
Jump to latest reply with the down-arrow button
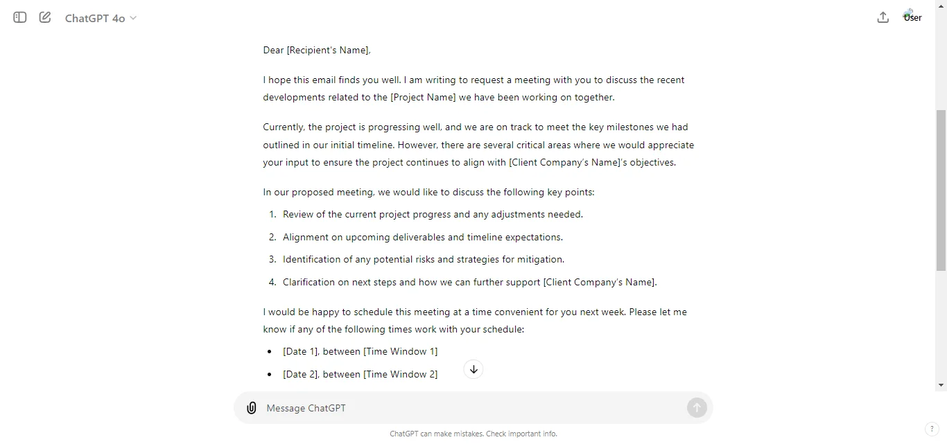473,369
